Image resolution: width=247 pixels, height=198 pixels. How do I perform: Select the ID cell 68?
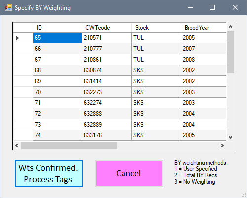click(x=57, y=70)
